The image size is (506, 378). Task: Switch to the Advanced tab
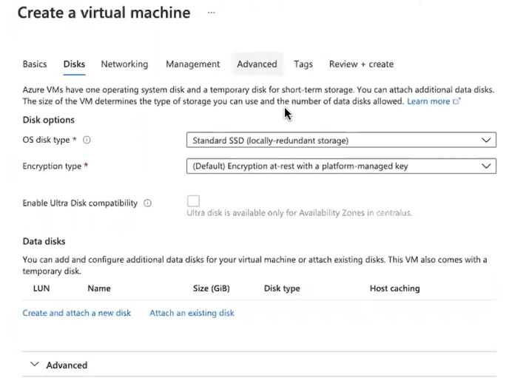tap(257, 64)
